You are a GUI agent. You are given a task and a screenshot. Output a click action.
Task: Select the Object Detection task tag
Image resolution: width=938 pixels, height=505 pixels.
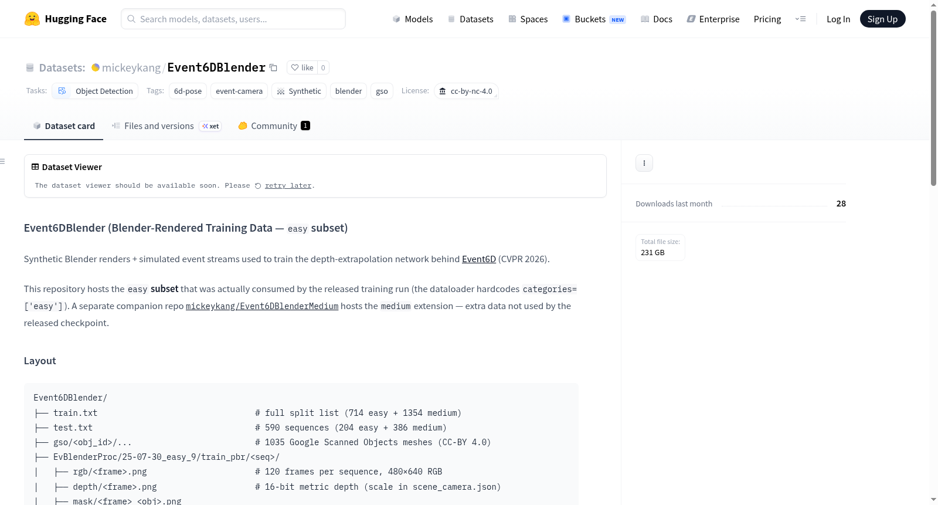click(95, 91)
